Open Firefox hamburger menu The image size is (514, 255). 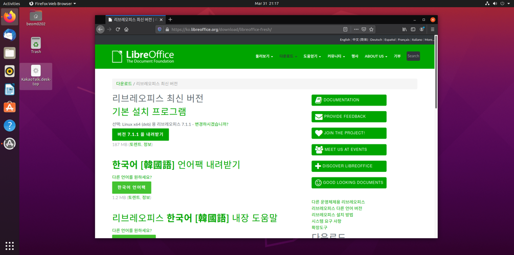coord(432,29)
